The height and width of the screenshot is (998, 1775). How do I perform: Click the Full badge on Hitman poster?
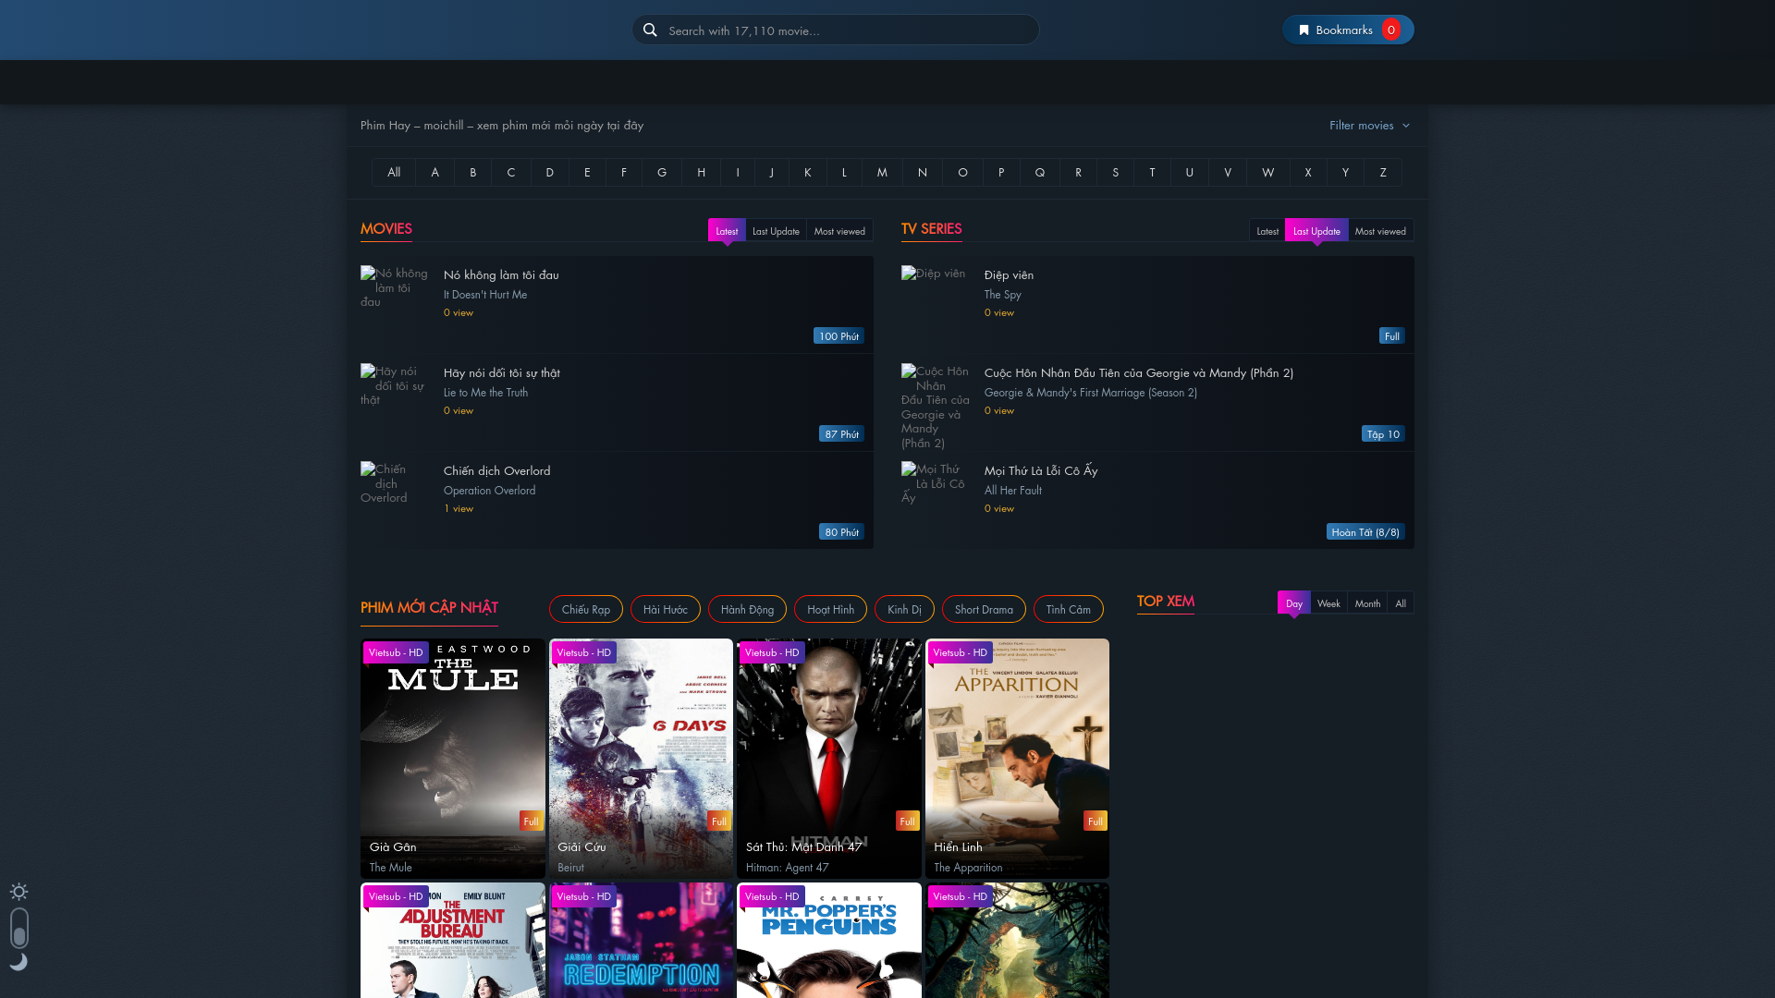click(907, 821)
